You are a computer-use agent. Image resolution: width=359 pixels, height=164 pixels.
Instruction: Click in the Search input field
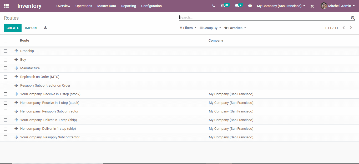click(264, 18)
